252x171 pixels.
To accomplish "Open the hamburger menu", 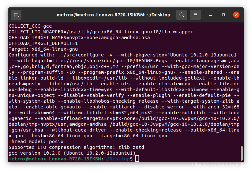I will (195, 15).
